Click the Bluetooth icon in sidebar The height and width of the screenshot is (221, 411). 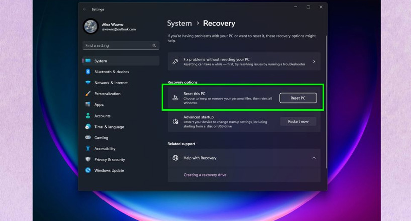[88, 72]
